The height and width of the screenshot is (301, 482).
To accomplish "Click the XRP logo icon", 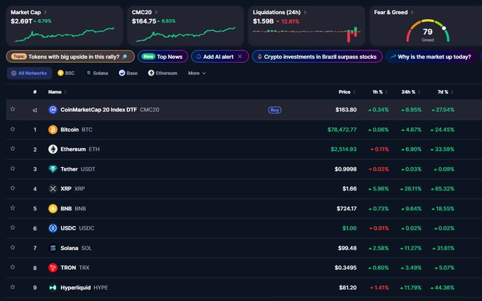I will (x=53, y=188).
